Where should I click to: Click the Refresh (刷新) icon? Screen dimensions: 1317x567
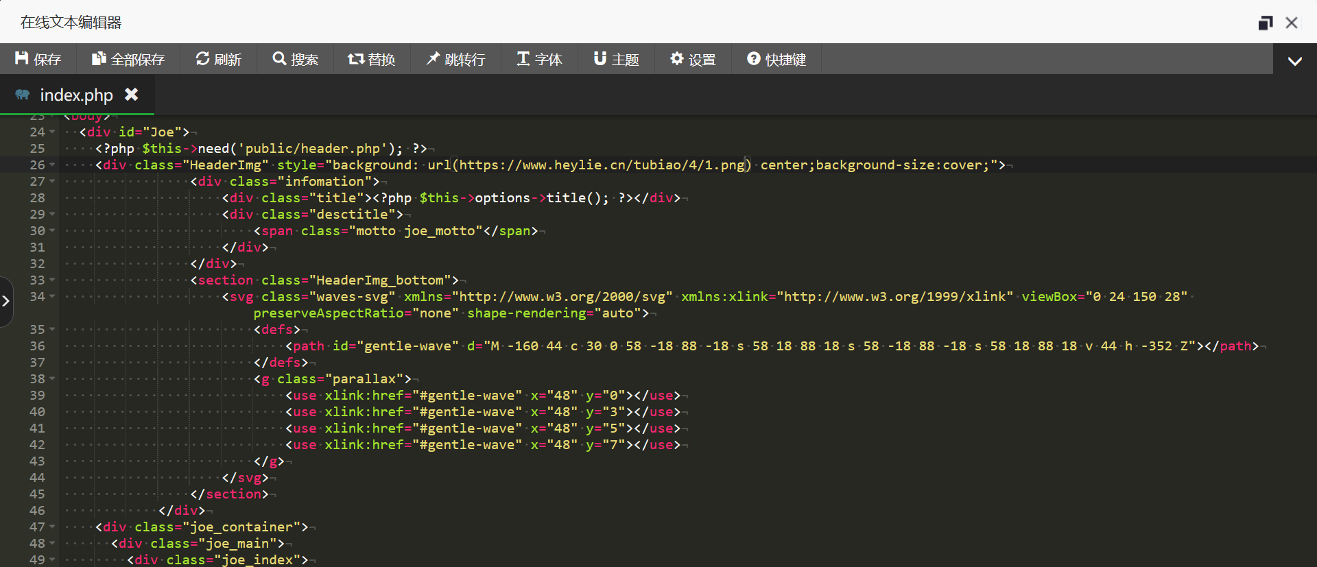pos(202,59)
